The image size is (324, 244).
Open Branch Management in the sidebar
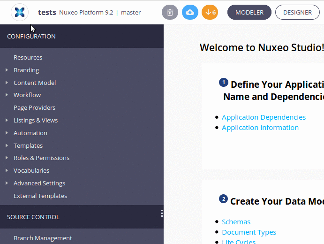click(43, 238)
